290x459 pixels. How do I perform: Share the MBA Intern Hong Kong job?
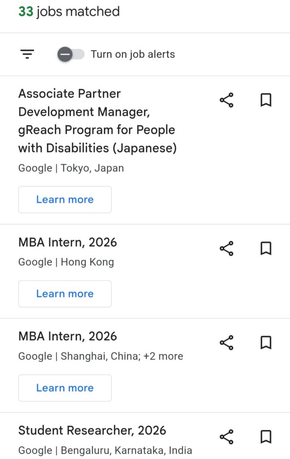(x=226, y=248)
